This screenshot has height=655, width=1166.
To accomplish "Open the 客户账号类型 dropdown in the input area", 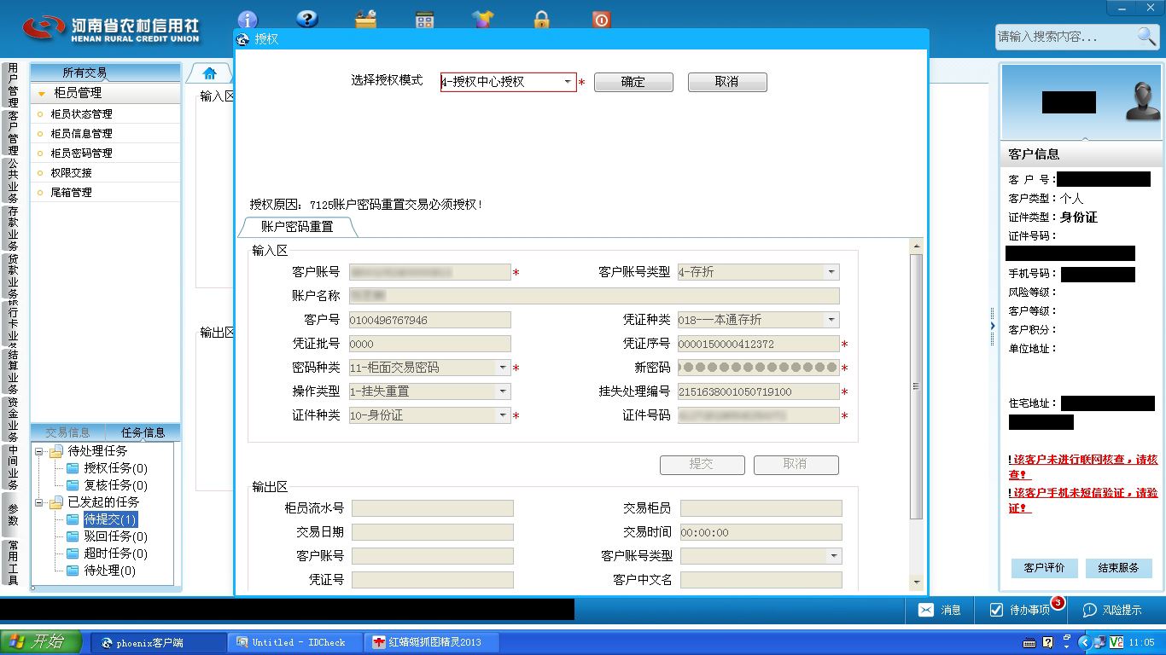I will (831, 272).
